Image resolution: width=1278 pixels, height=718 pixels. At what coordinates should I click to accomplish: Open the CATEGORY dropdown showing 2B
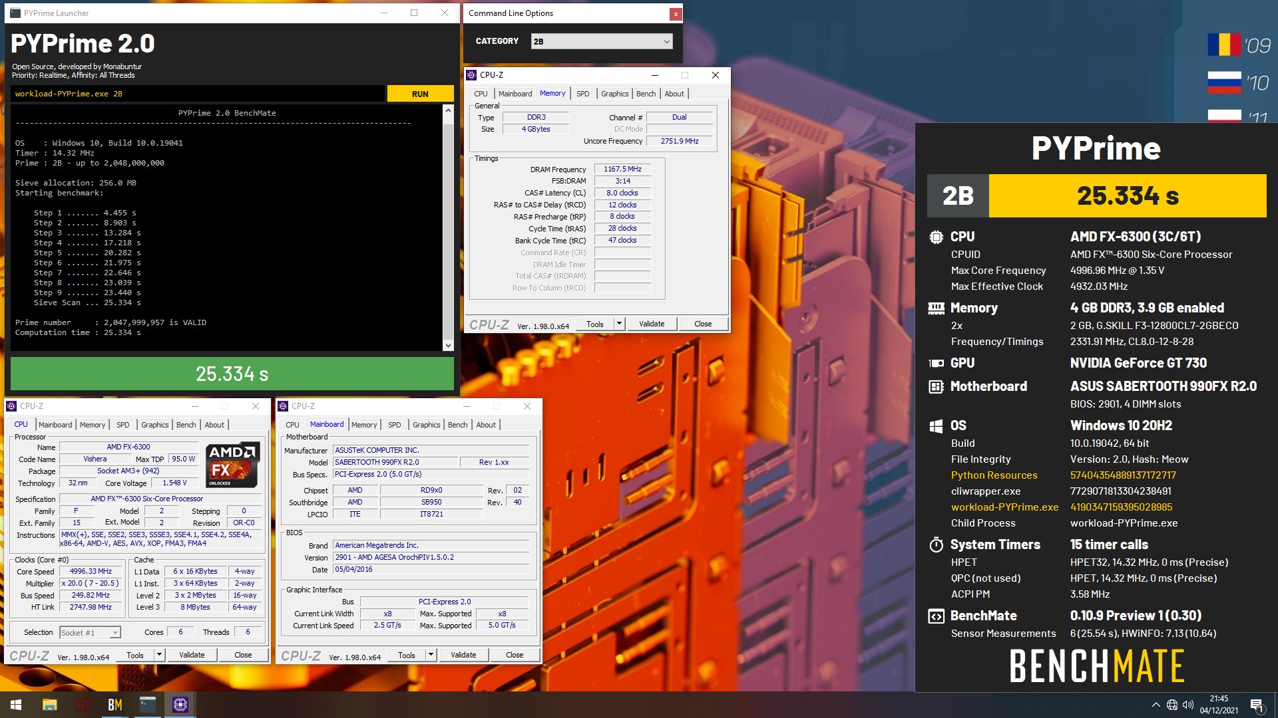[602, 41]
